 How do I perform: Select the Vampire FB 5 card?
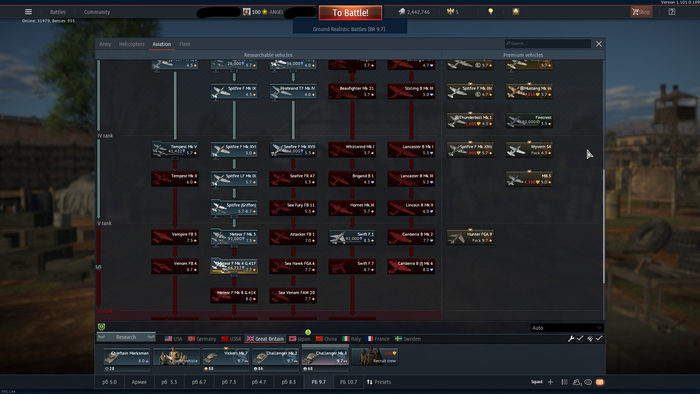click(x=175, y=237)
